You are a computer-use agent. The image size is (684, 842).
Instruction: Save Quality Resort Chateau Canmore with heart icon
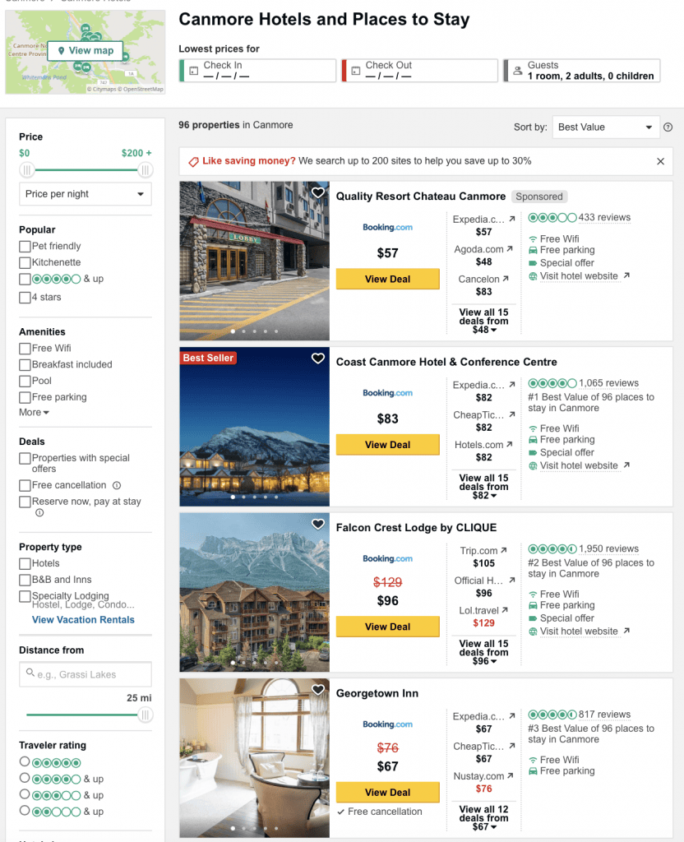pyautogui.click(x=317, y=193)
